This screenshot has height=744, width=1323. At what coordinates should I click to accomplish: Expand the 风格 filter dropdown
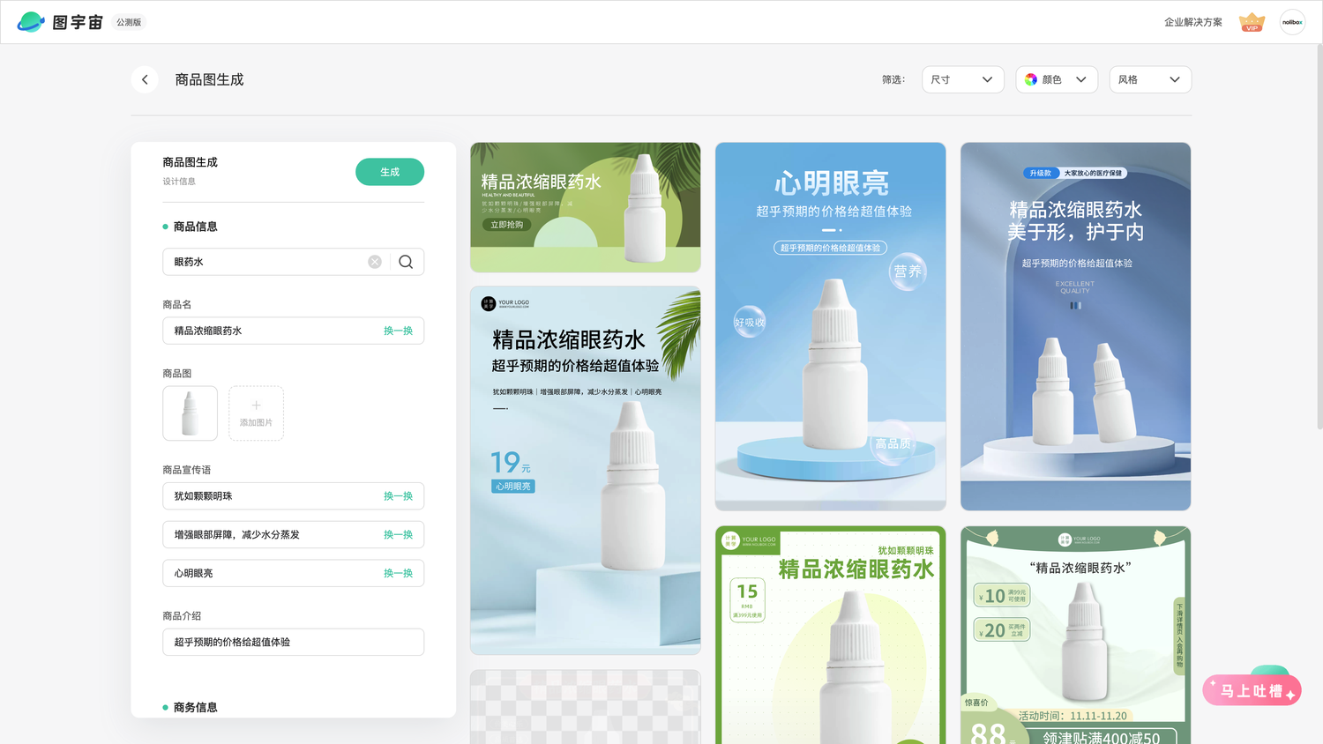1150,79
